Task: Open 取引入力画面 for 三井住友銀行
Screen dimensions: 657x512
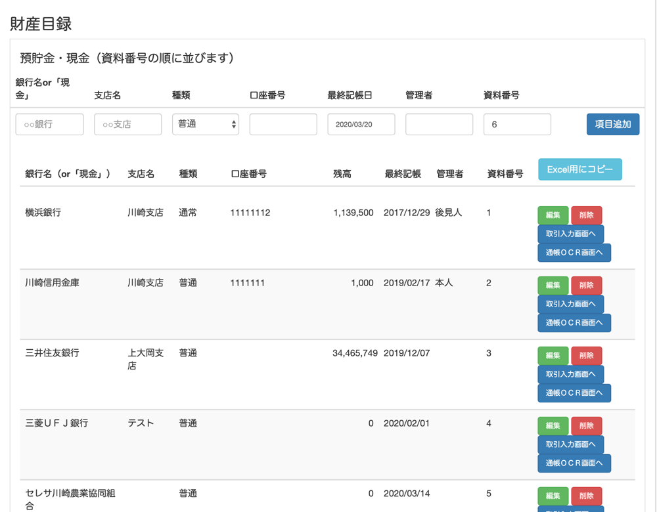Action: coord(570,374)
